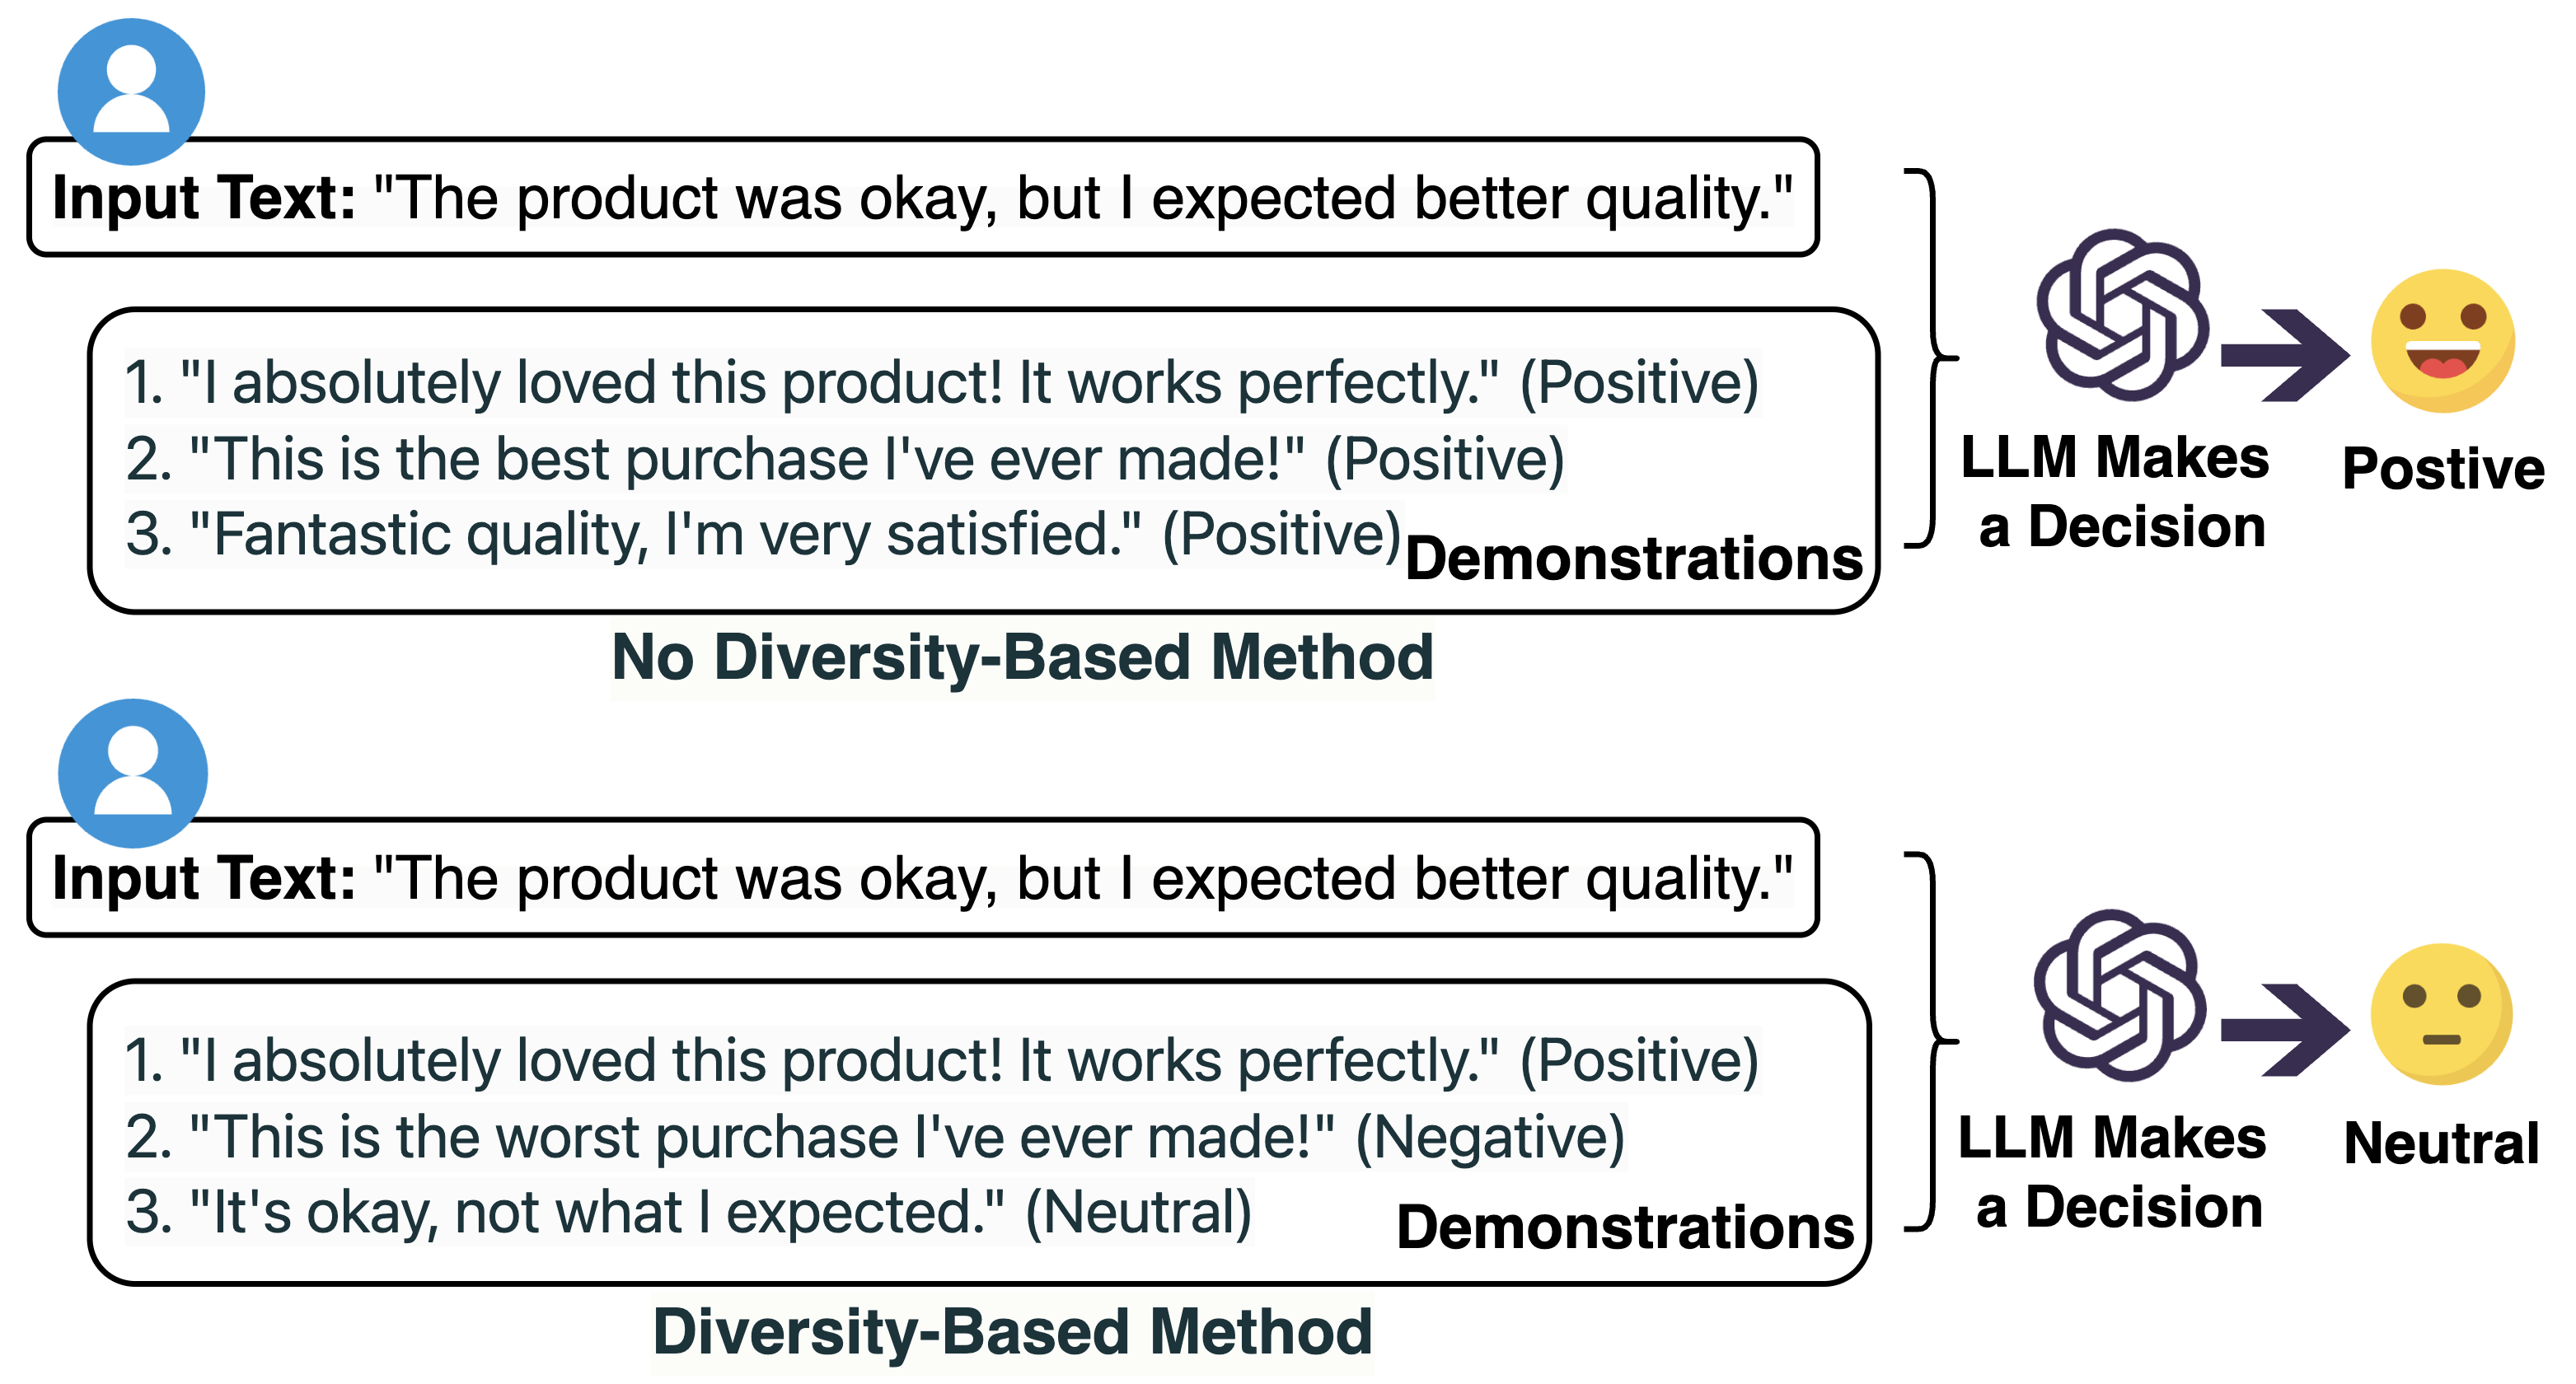The height and width of the screenshot is (1384, 2576).
Task: Click the top Input Text box
Action: pyautogui.click(x=922, y=197)
